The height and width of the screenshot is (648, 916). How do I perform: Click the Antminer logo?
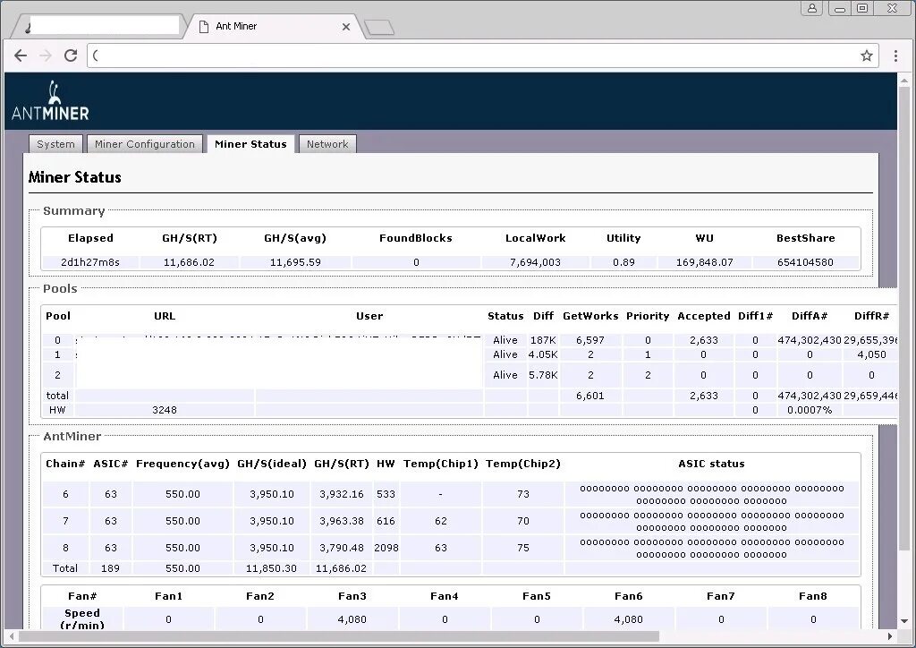tap(50, 101)
